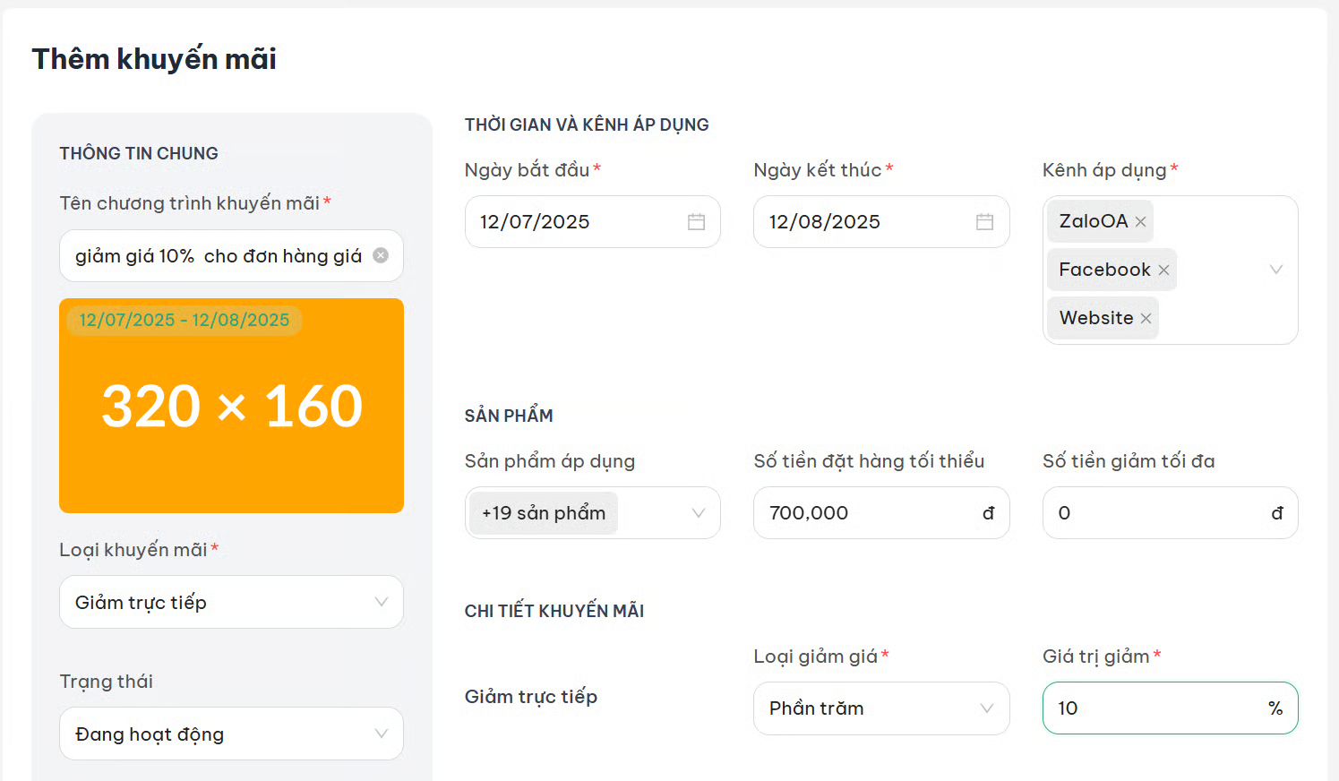
Task: Click the Giá trị giảm percent field
Action: pyautogui.click(x=1157, y=708)
